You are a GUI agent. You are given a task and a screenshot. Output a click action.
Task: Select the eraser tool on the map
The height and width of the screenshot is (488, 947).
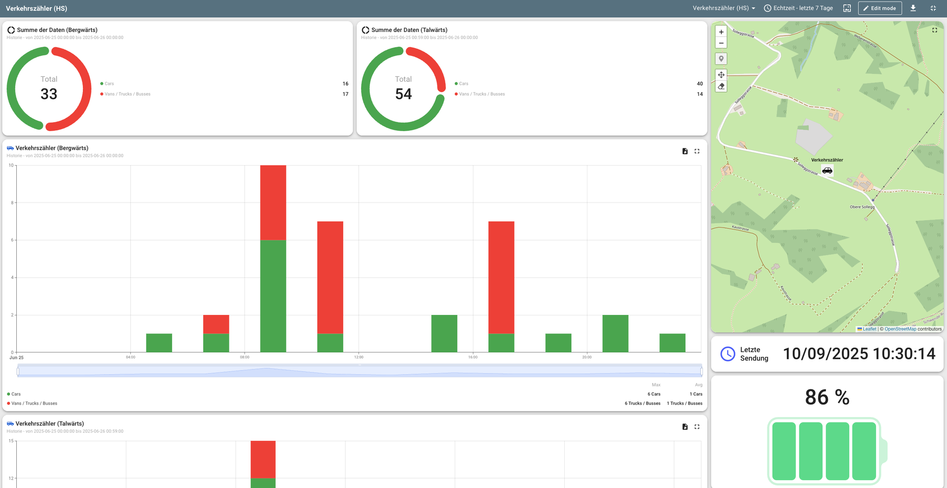coord(721,86)
